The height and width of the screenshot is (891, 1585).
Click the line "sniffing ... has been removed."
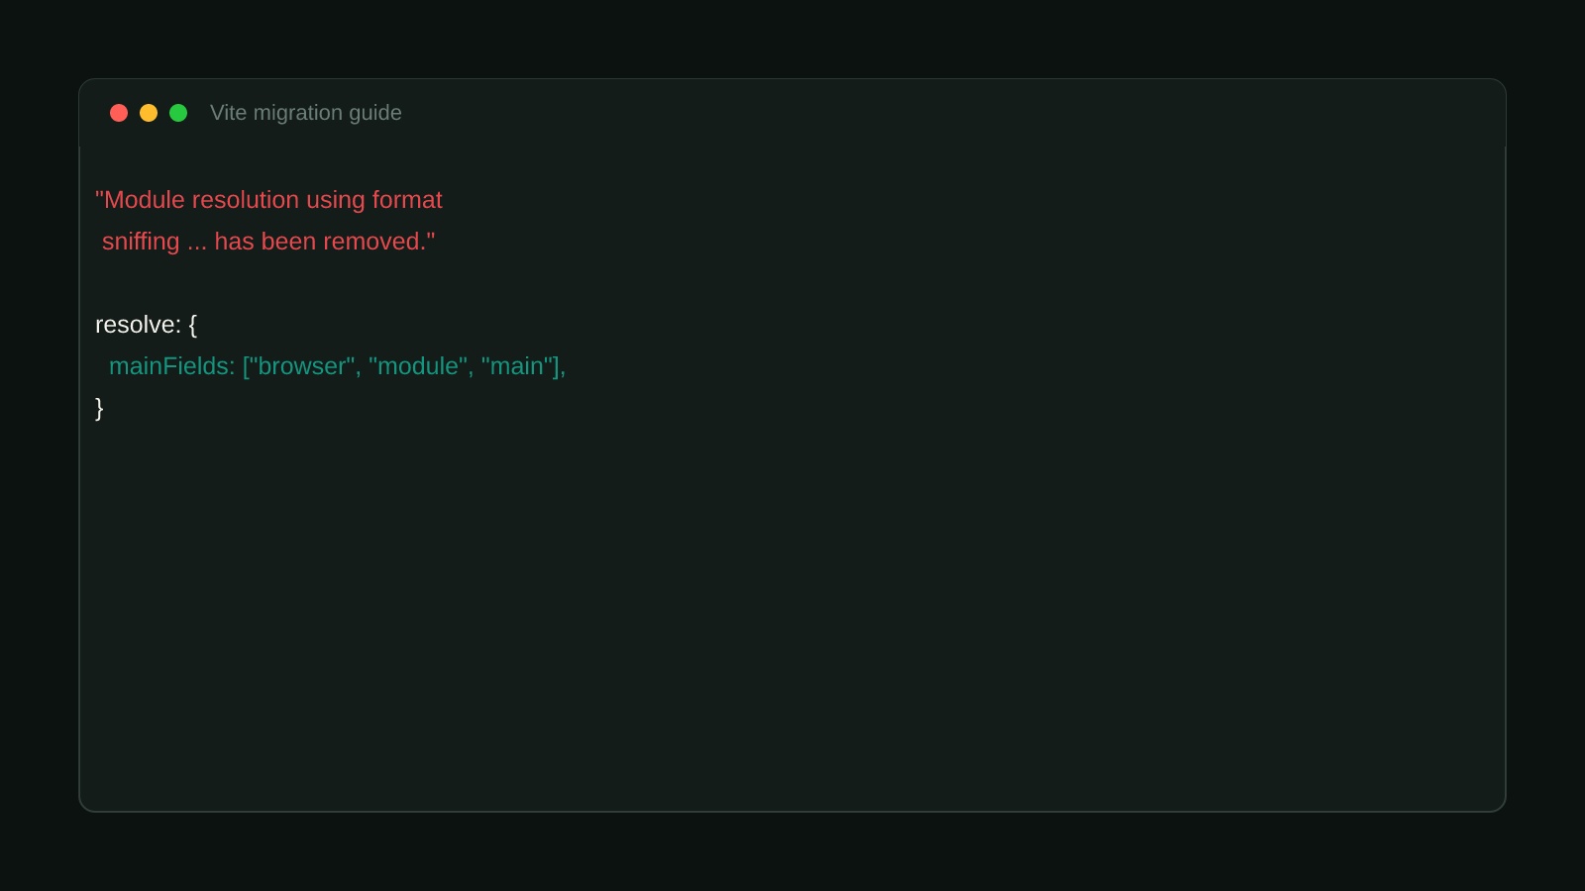tap(268, 242)
